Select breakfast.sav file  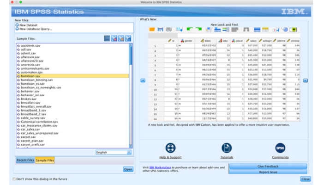[x=72, y=103]
